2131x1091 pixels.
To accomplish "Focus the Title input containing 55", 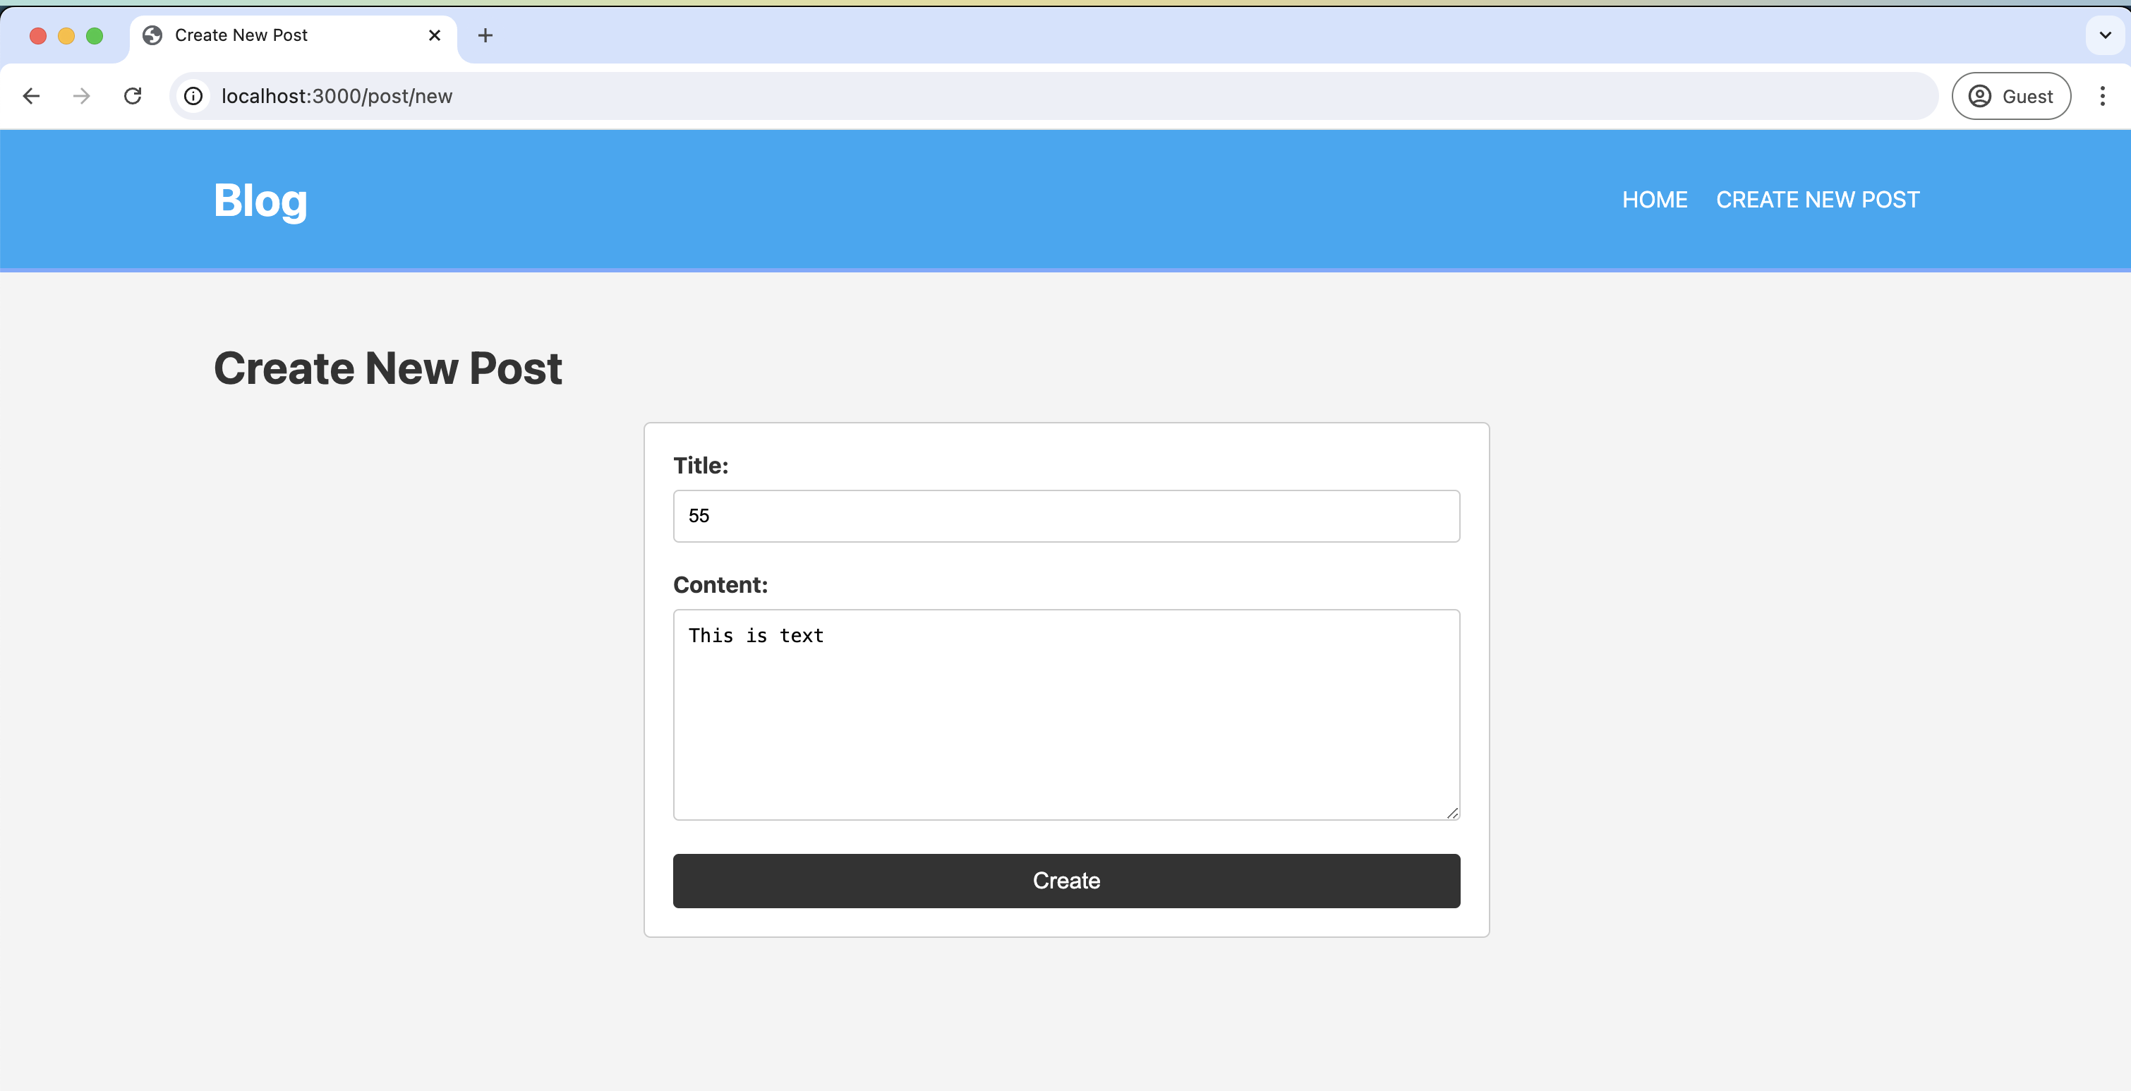I will pos(1065,516).
